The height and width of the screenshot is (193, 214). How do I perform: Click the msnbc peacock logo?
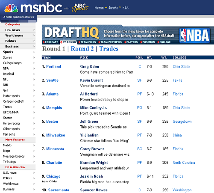click(11, 8)
